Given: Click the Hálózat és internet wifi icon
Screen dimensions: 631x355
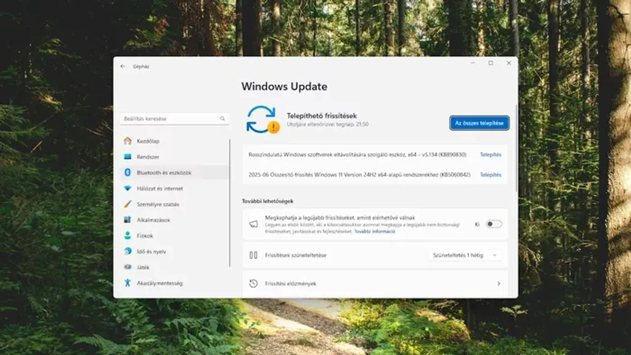Looking at the screenshot, I should [x=127, y=188].
